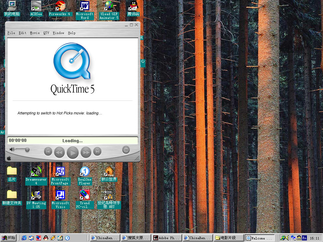Screen dimensions: 323x242
Task: Minimize the QuickTime player window
Action: coord(126,25)
